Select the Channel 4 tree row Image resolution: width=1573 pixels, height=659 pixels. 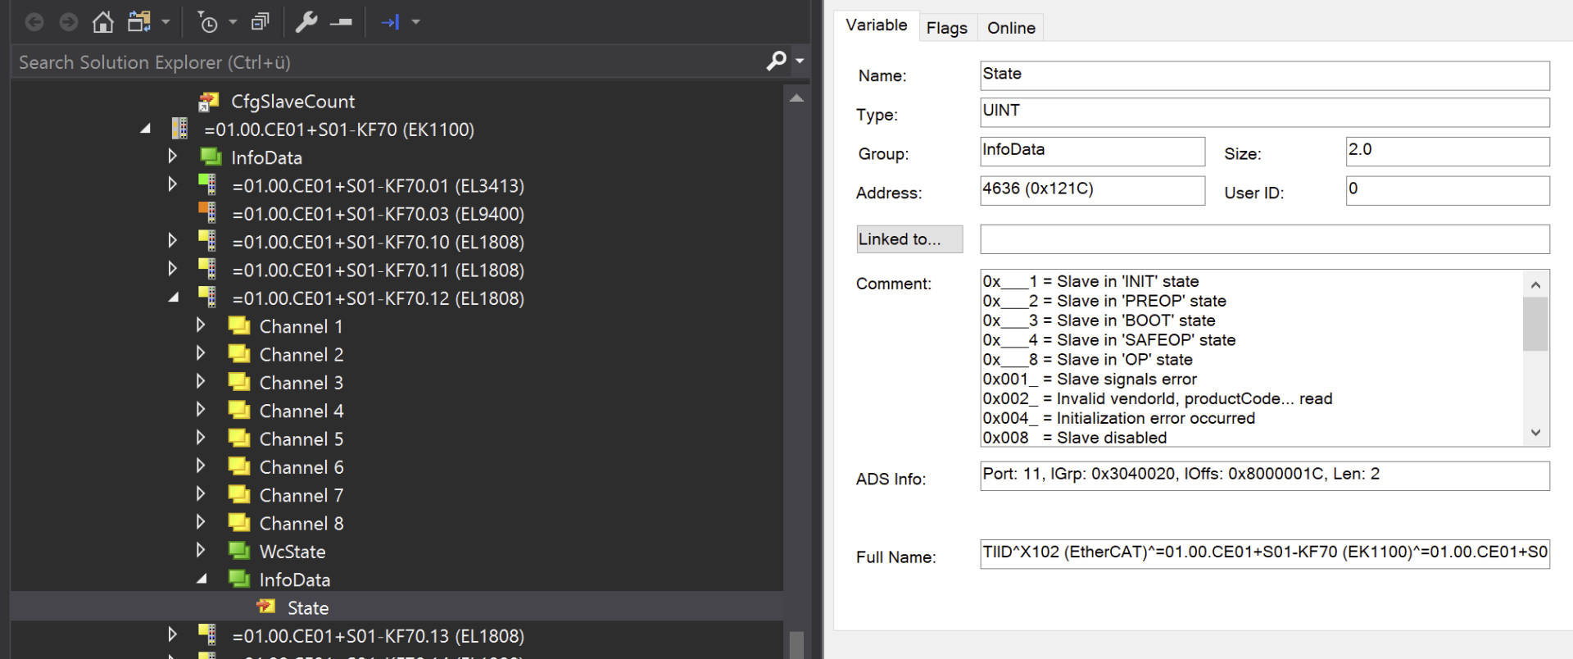click(301, 411)
